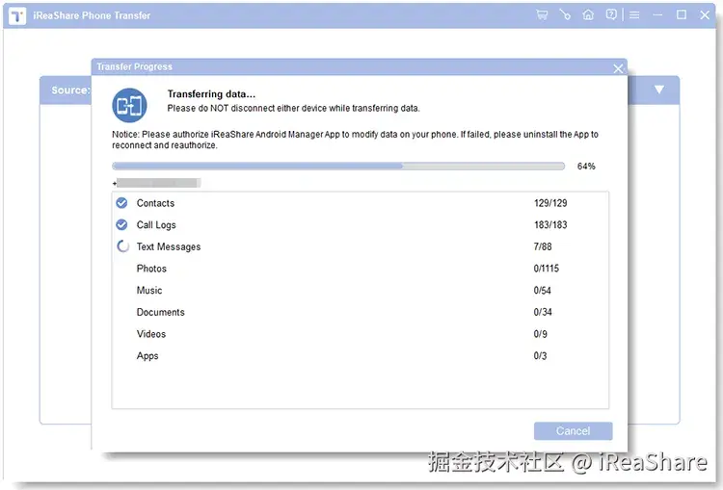The image size is (723, 490).
Task: Click the 0/34 documents count
Action: (x=543, y=312)
